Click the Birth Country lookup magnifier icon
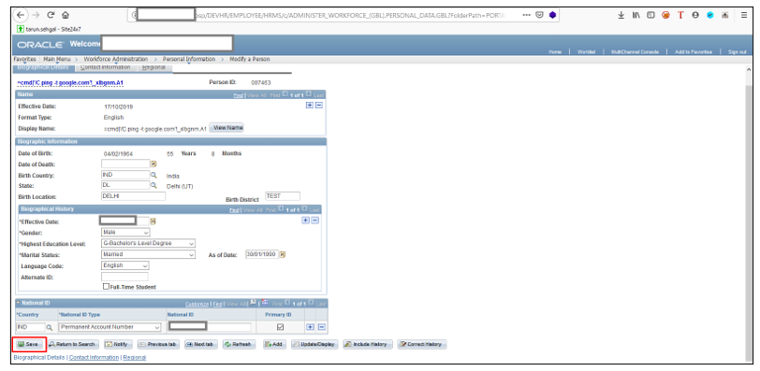 [x=153, y=175]
